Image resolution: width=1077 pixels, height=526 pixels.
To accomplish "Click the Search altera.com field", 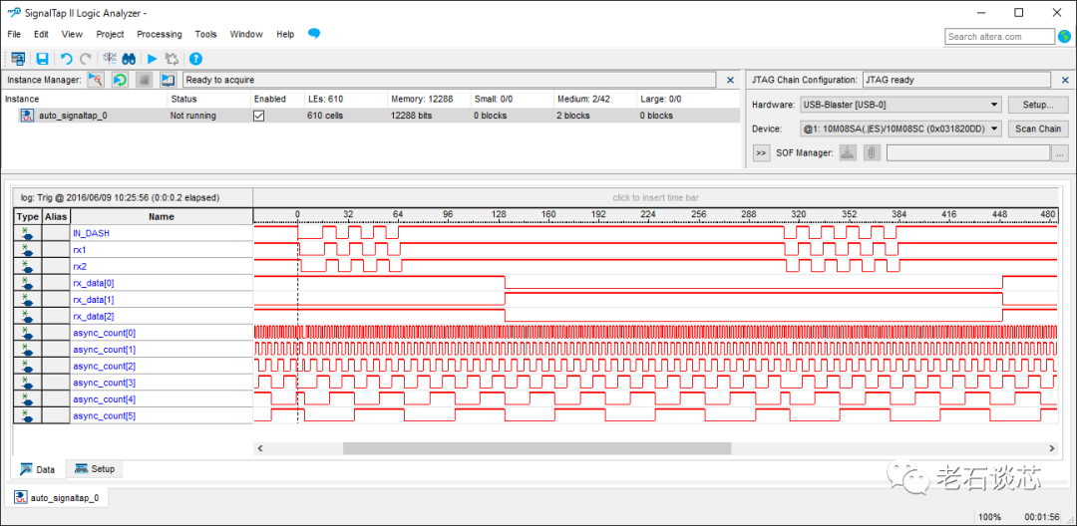I will pyautogui.click(x=999, y=36).
